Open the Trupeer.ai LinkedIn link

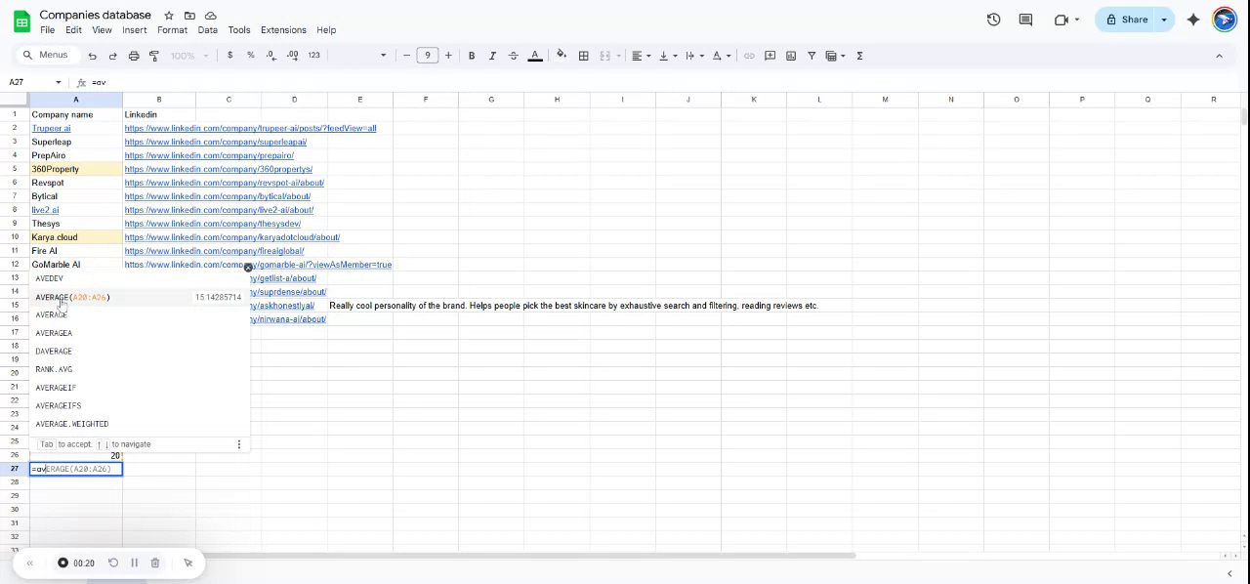tap(250, 128)
